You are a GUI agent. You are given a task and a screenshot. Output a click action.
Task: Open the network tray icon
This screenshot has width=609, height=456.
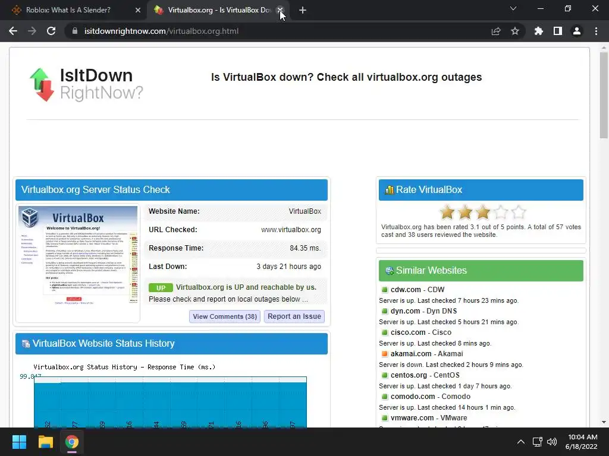pos(537,442)
